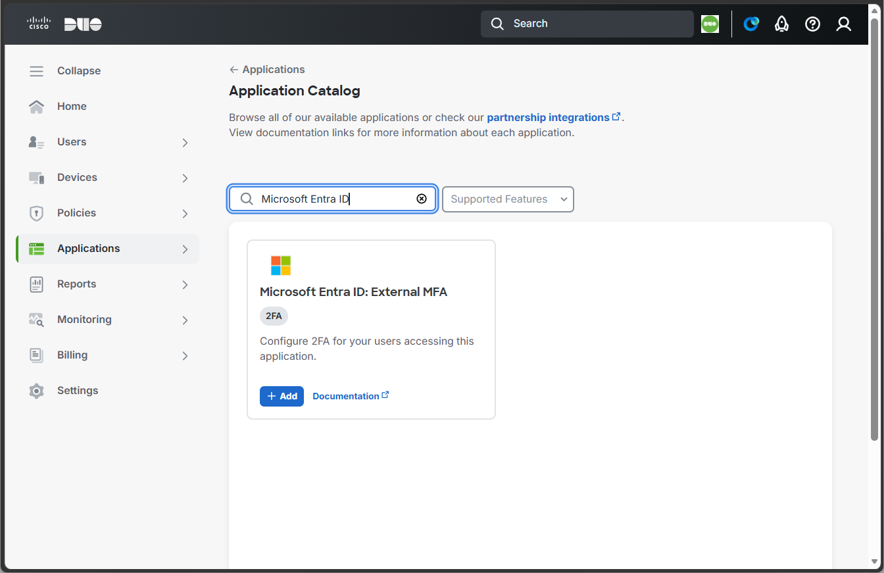Click into the top Search field

(587, 24)
